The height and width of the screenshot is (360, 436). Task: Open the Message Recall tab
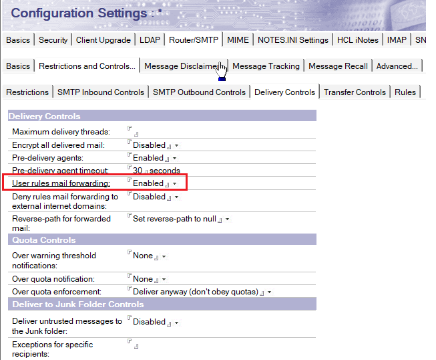338,66
